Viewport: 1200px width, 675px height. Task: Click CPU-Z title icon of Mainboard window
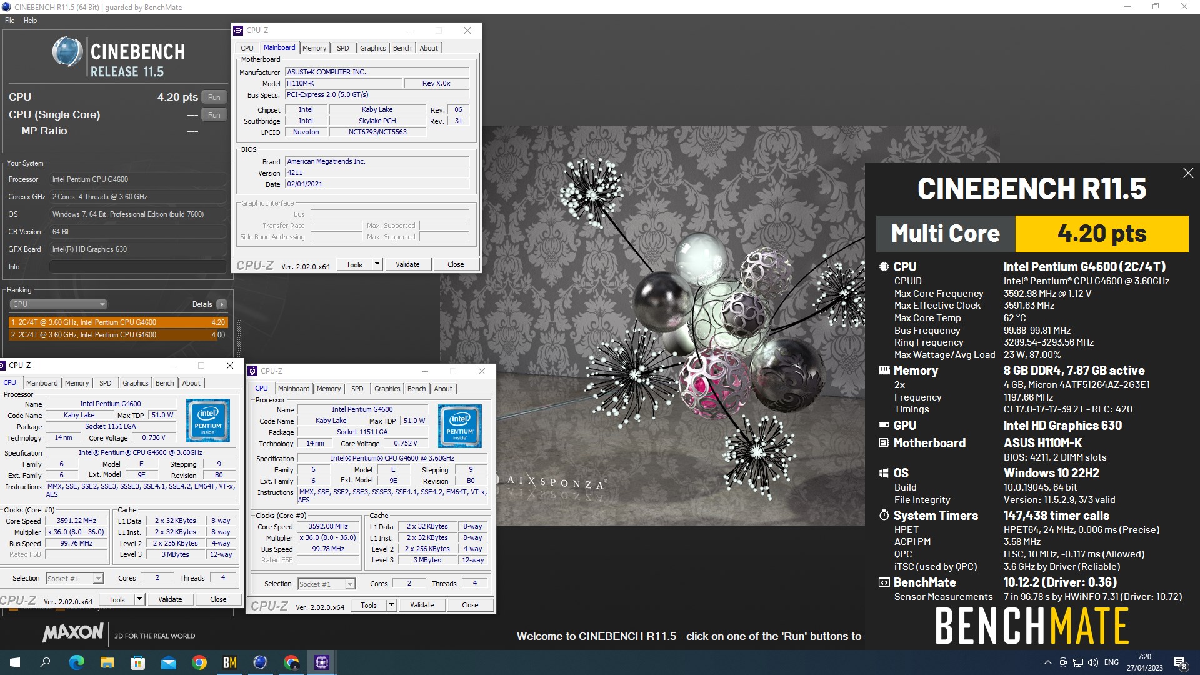coord(238,30)
